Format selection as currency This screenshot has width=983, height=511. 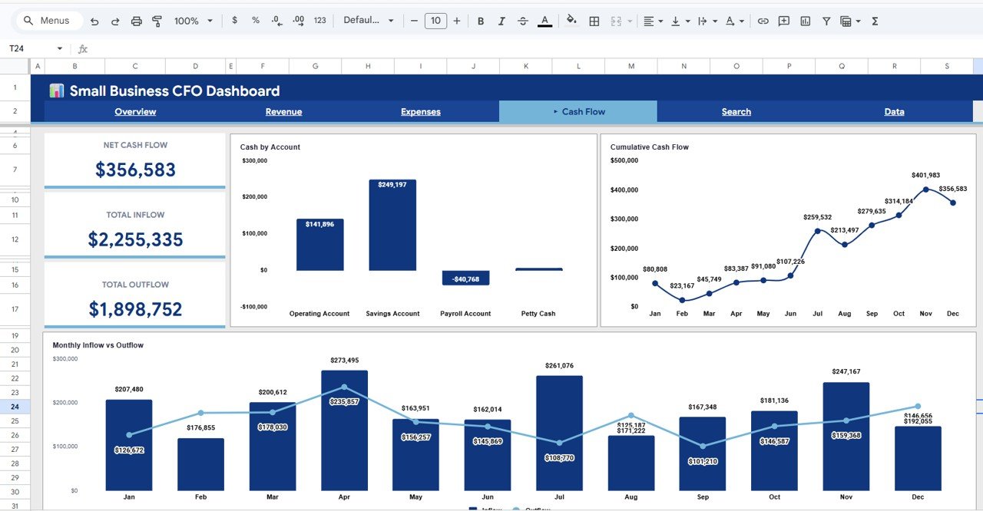[x=234, y=21]
